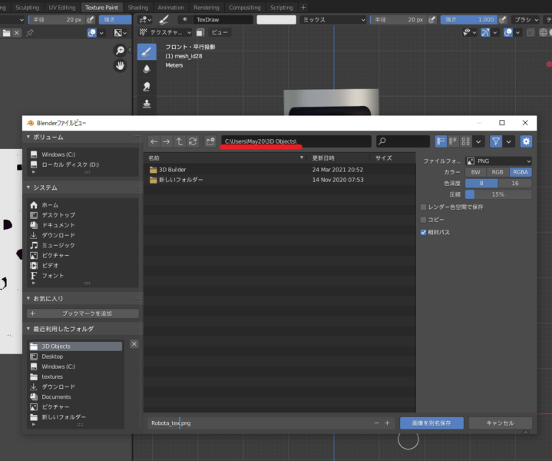
Task: Increment filename number plus button
Action: (387, 423)
